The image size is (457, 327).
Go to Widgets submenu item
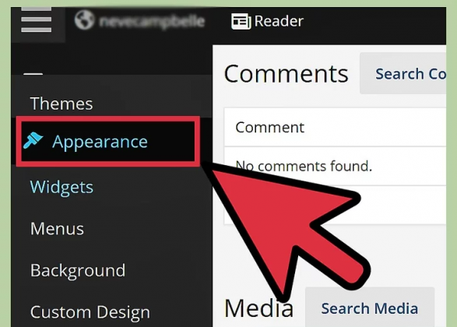point(62,187)
